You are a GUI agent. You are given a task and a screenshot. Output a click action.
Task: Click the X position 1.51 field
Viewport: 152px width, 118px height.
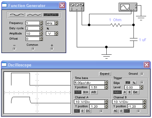[97, 87]
